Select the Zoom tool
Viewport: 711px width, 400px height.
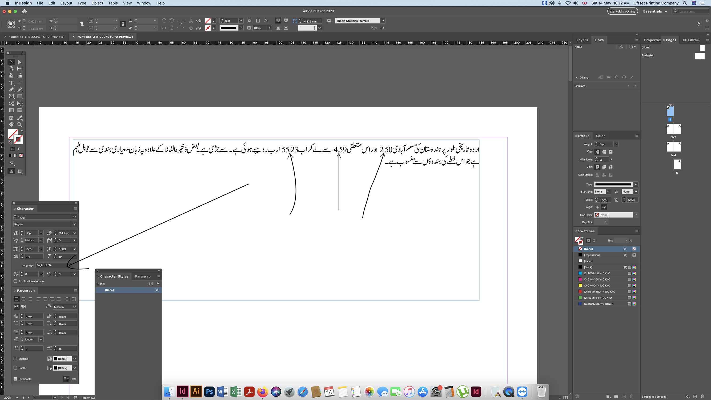(x=20, y=125)
